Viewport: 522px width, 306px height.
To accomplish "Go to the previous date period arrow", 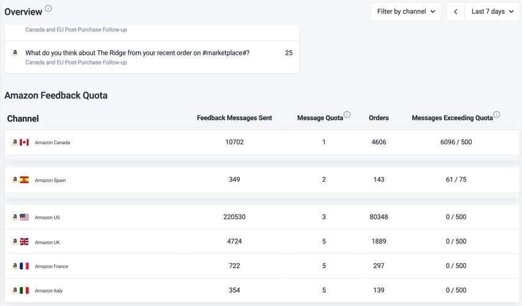I will [455, 11].
